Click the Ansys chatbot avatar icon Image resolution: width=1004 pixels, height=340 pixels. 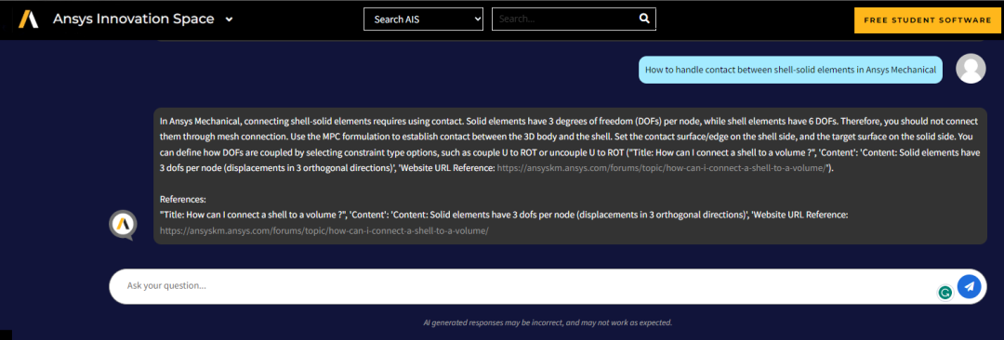tap(123, 225)
